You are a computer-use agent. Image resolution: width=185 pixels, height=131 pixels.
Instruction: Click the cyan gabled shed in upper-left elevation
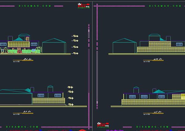coord(54,46)
